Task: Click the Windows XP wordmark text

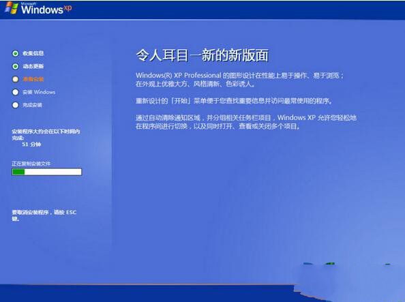Action: pos(46,10)
